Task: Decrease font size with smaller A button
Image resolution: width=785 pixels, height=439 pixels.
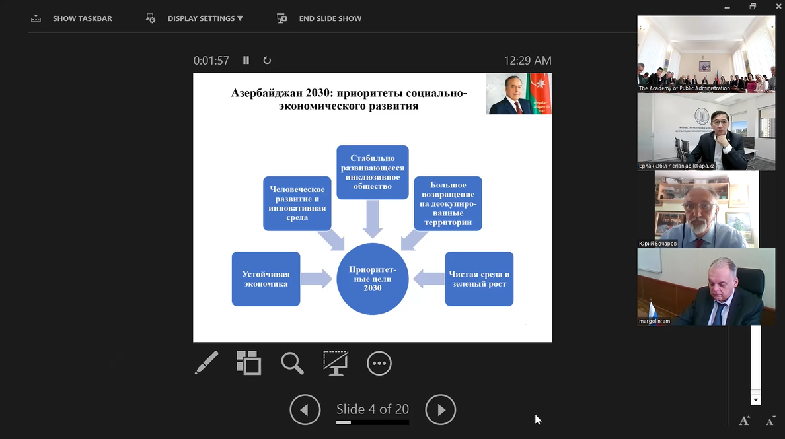Action: point(770,421)
